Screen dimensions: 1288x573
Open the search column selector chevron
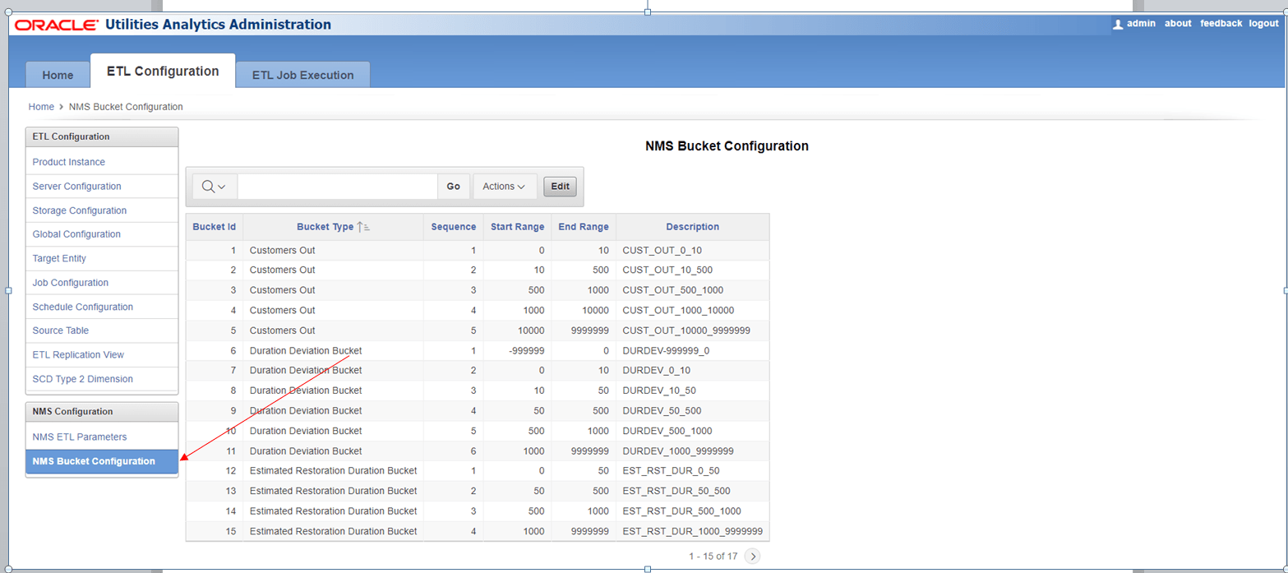tap(222, 186)
